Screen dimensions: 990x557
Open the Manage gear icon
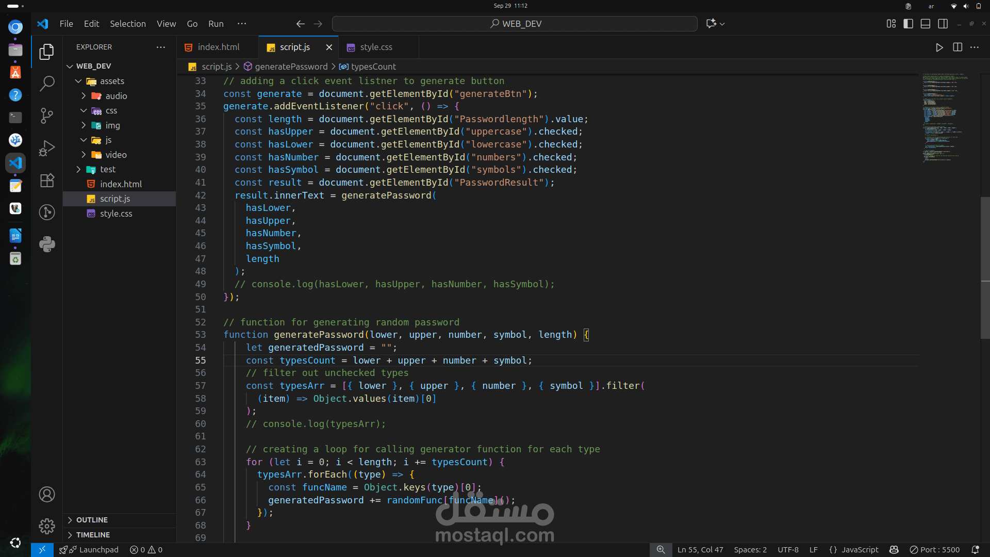click(47, 526)
